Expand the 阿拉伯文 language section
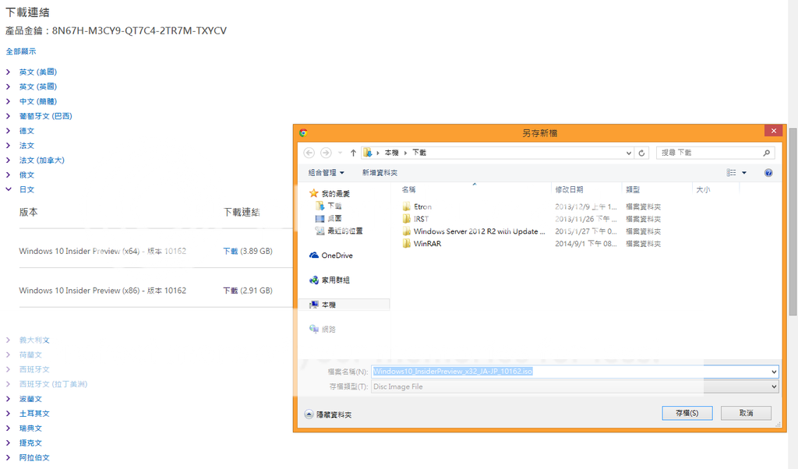The width and height of the screenshot is (798, 469). pos(34,457)
